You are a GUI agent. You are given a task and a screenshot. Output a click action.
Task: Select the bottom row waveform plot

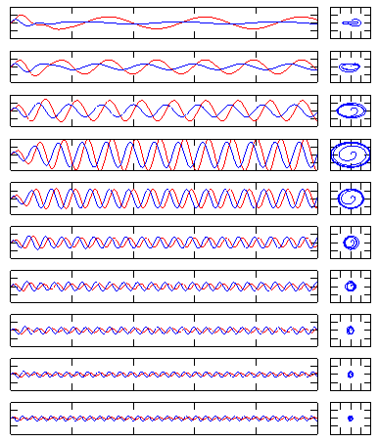164,419
